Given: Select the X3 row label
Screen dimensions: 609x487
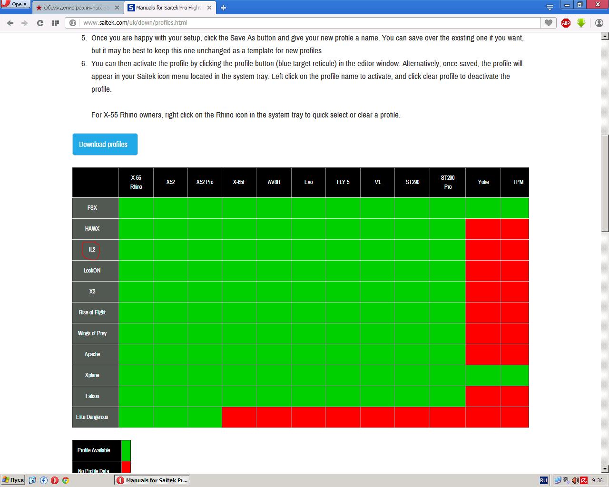Looking at the screenshot, I should click(x=95, y=292).
